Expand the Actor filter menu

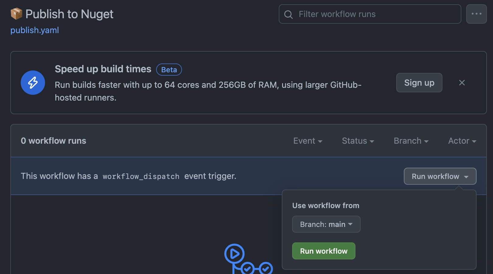tap(462, 141)
